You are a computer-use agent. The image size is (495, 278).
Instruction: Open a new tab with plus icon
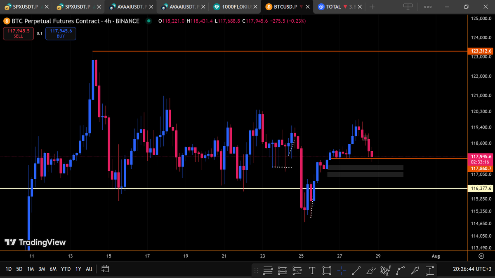[x=372, y=7]
